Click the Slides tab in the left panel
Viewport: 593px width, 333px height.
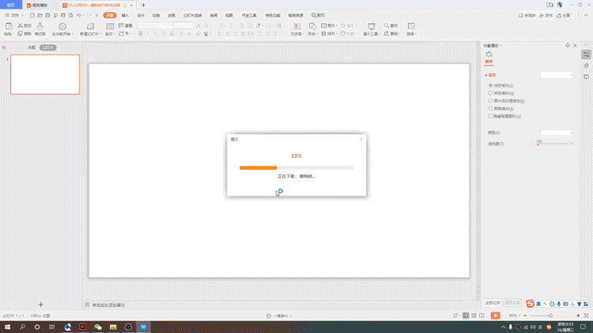pos(48,47)
